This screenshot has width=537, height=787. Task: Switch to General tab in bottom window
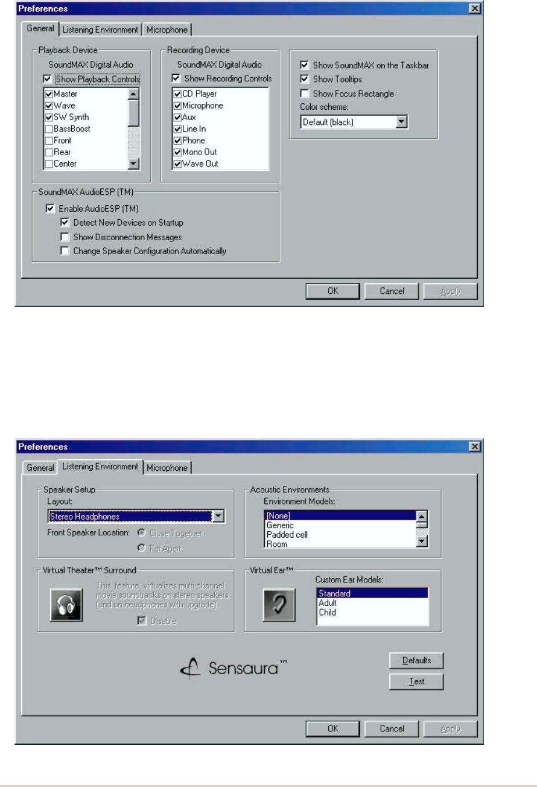pos(40,468)
